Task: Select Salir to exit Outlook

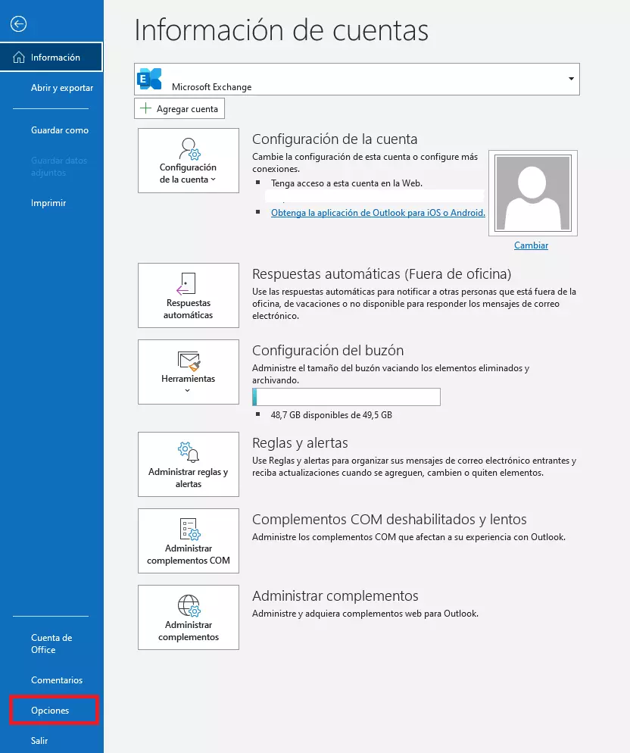Action: [x=39, y=741]
